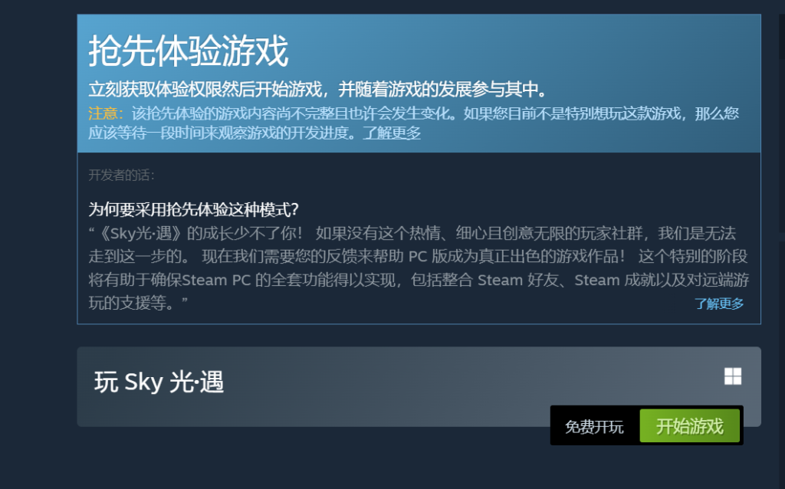Screen dimensions: 785x489
Task: Click the green 开始游戏 button
Action: 689,426
